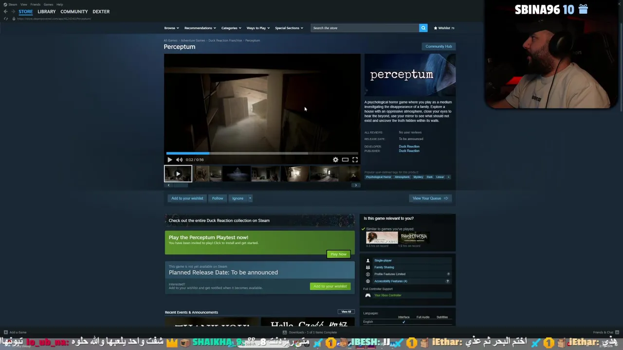This screenshot has height=350, width=623.
Task: Click the Xbox controller icon
Action: point(367,295)
